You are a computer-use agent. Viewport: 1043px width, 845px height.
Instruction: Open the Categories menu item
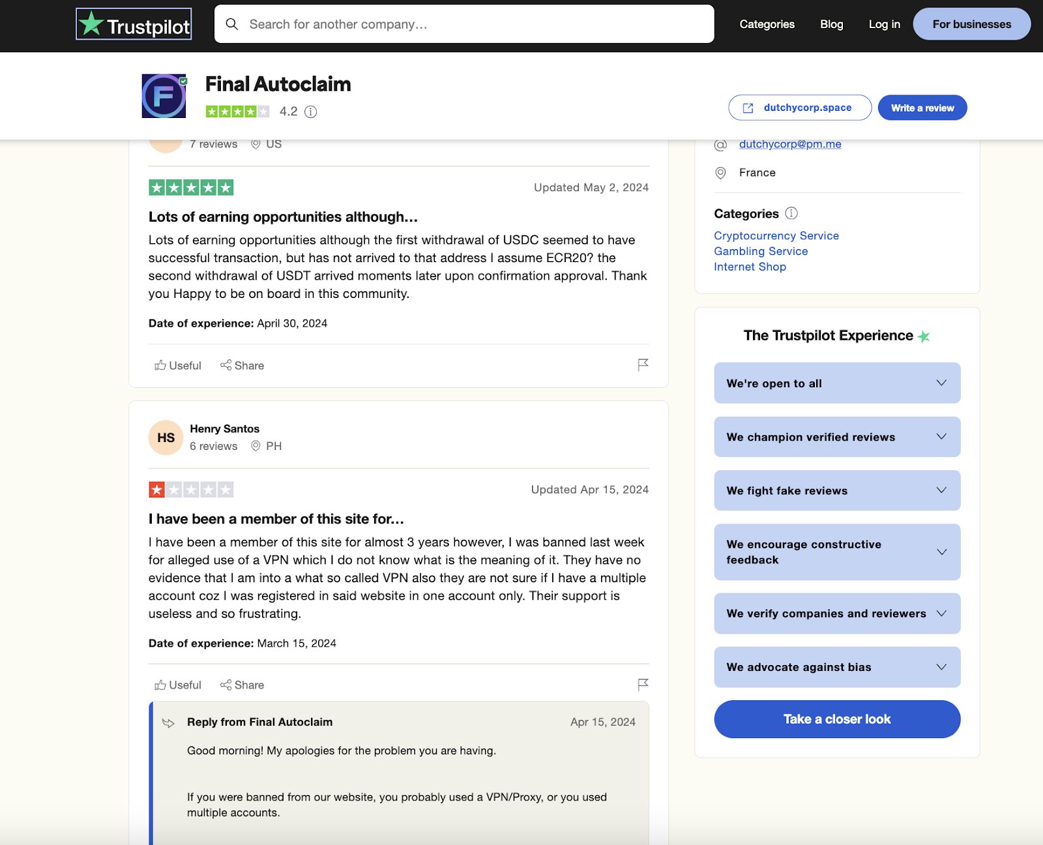coord(767,24)
